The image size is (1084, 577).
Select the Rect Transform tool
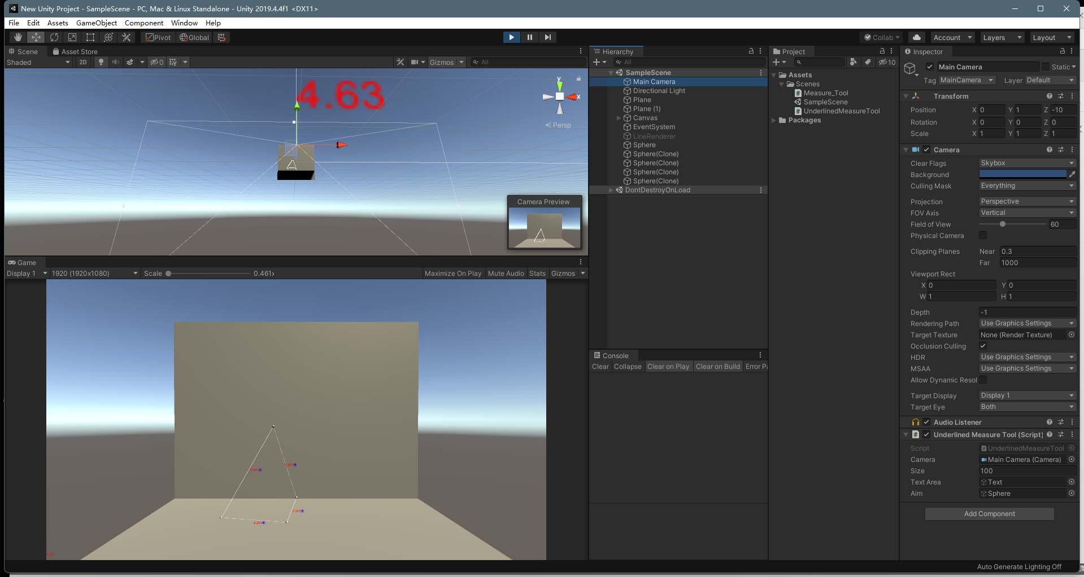pyautogui.click(x=90, y=37)
